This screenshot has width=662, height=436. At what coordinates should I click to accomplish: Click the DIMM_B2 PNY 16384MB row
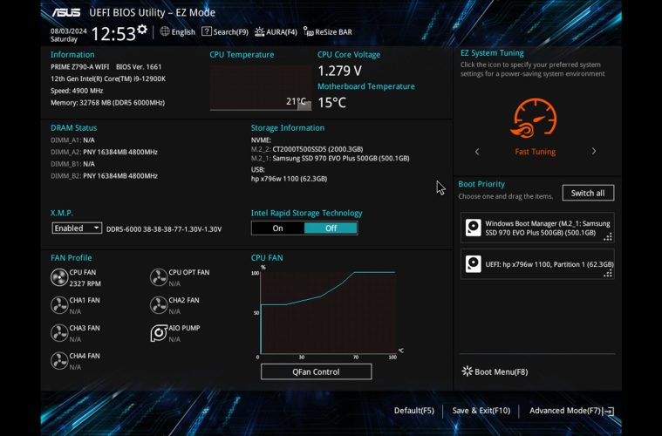(105, 176)
